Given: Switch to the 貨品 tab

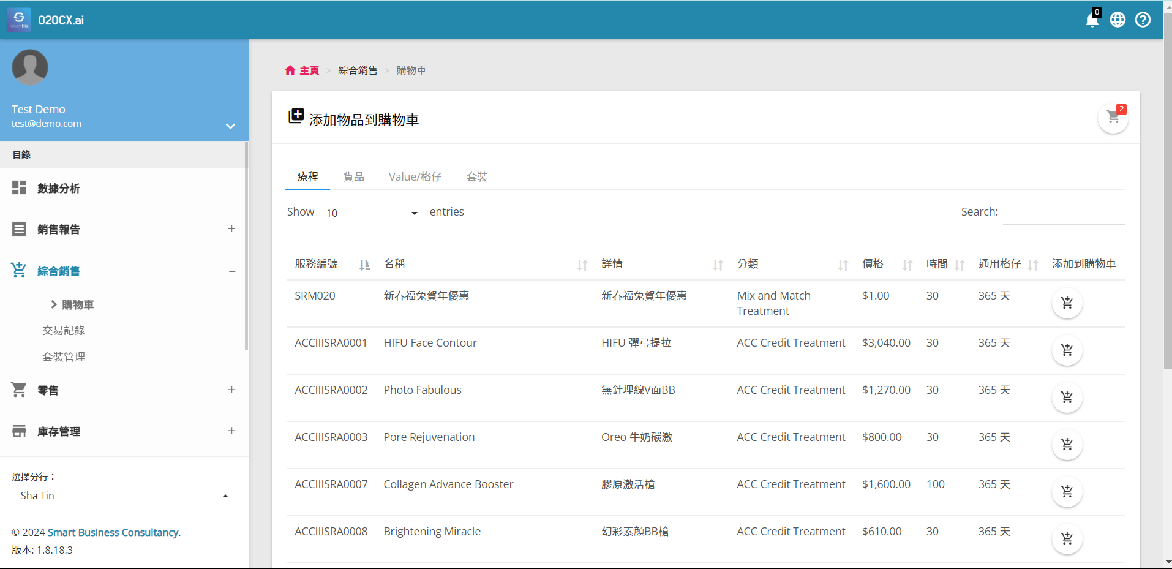Looking at the screenshot, I should click(354, 176).
